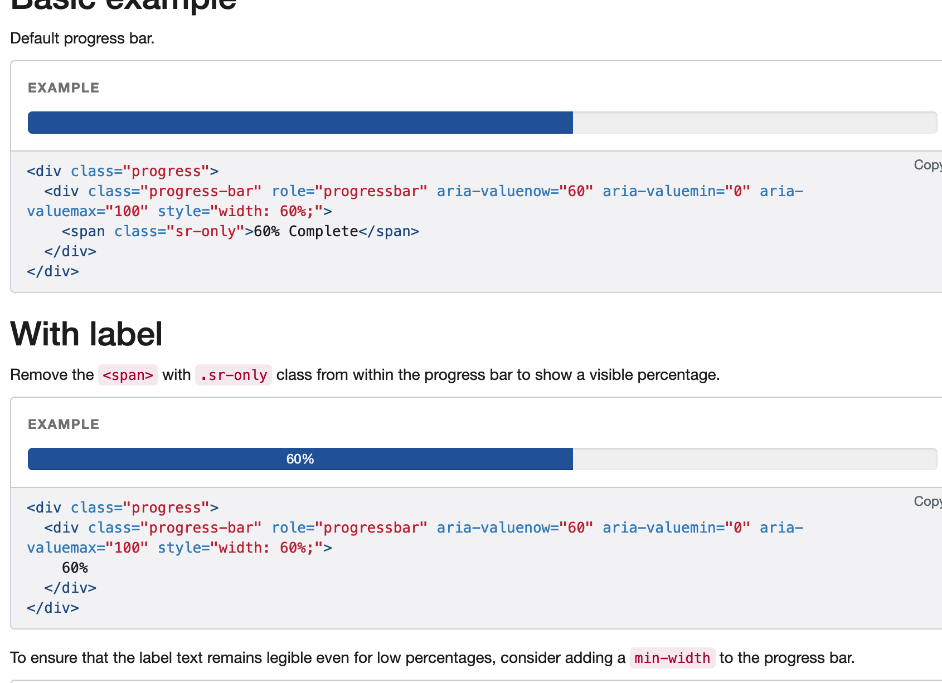This screenshot has height=683, width=942.
Task: Click role="progressbar" in the second code snippet
Action: [348, 527]
